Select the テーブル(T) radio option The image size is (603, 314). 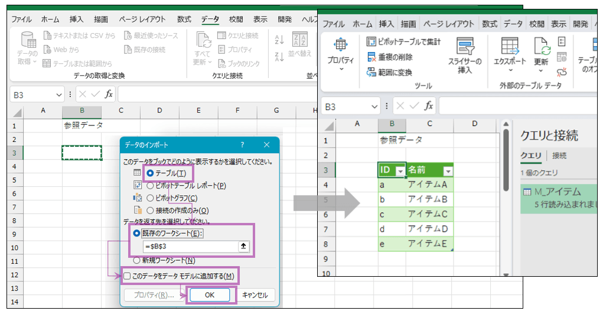point(150,173)
